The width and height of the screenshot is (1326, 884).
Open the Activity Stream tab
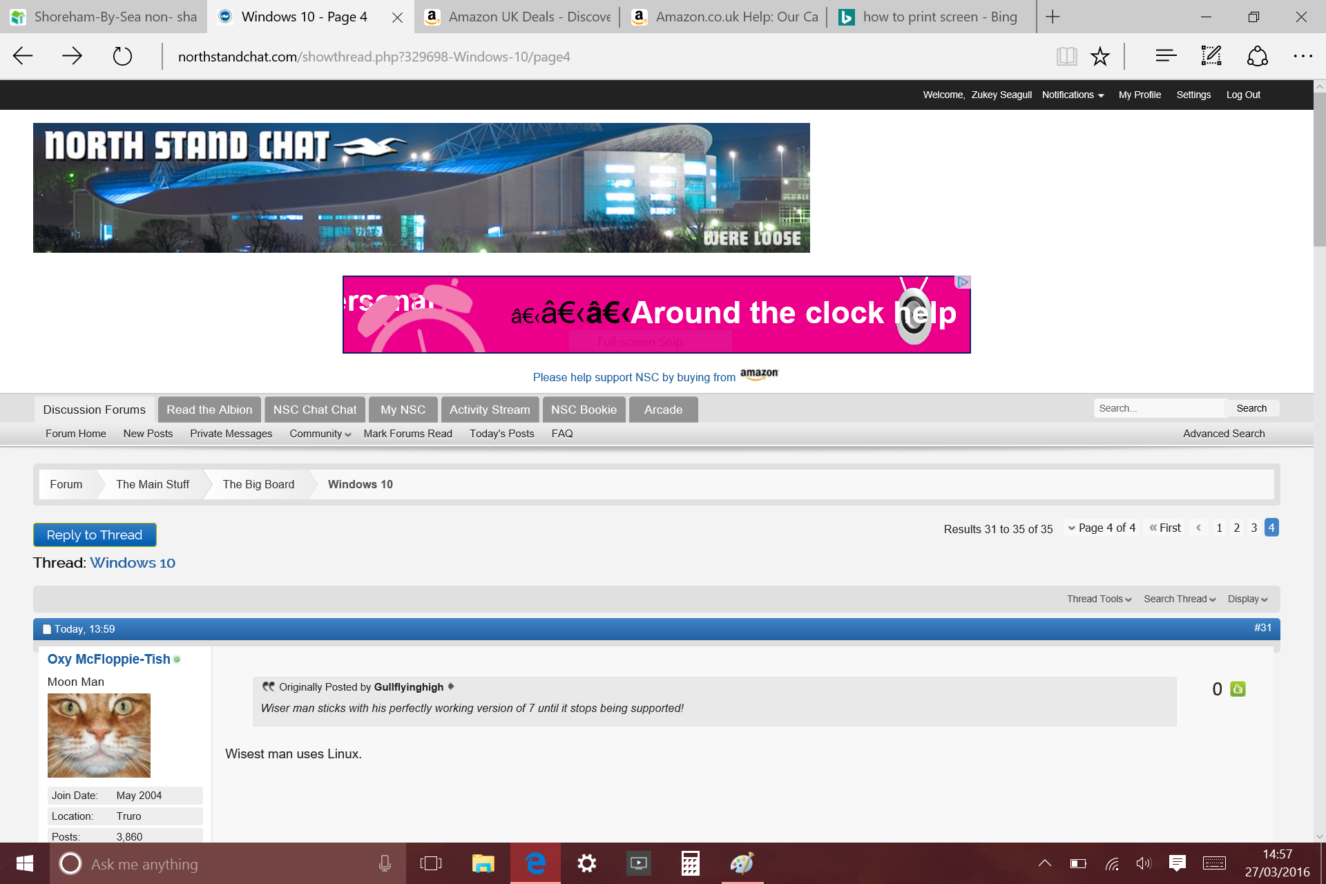tap(490, 410)
